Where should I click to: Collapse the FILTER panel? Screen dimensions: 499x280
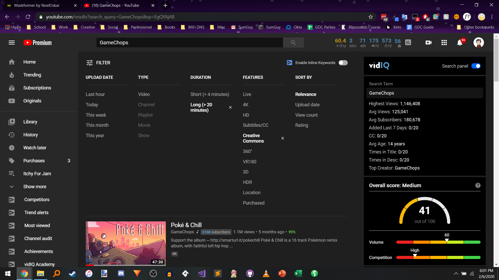(x=98, y=63)
